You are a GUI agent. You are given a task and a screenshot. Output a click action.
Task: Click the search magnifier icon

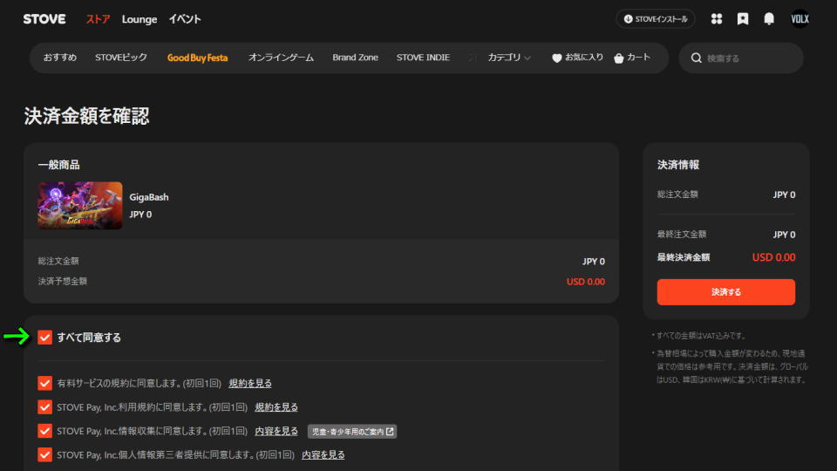(x=696, y=58)
